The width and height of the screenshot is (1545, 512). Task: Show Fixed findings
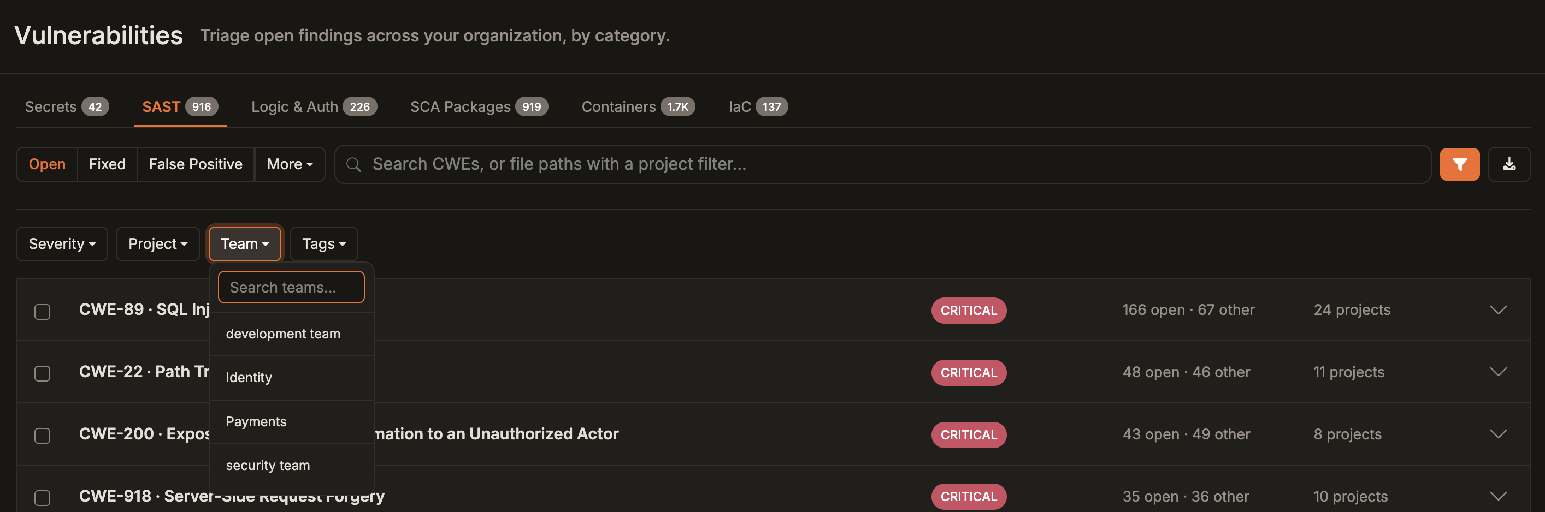click(x=108, y=164)
